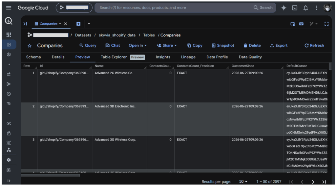Select the Preview tab
The height and width of the screenshot is (186, 336).
point(82,57)
